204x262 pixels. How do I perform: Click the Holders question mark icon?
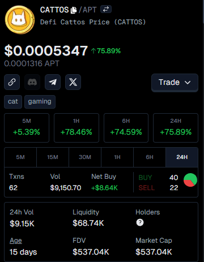[x=140, y=222]
